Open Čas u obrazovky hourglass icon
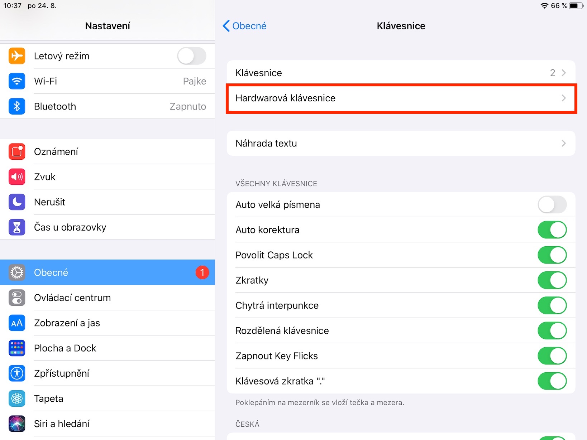Viewport: 587px width, 440px height. 17,227
